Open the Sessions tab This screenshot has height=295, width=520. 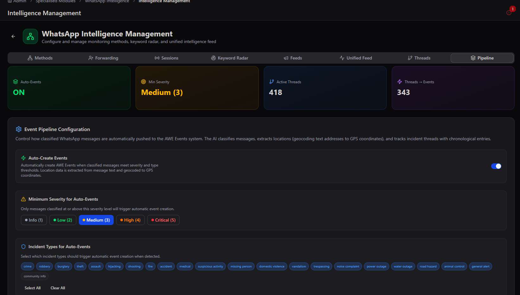166,58
